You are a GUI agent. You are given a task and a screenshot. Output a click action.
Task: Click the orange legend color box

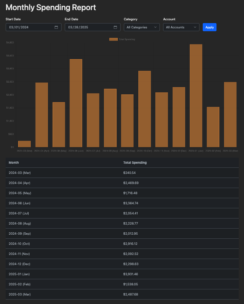click(x=113, y=39)
